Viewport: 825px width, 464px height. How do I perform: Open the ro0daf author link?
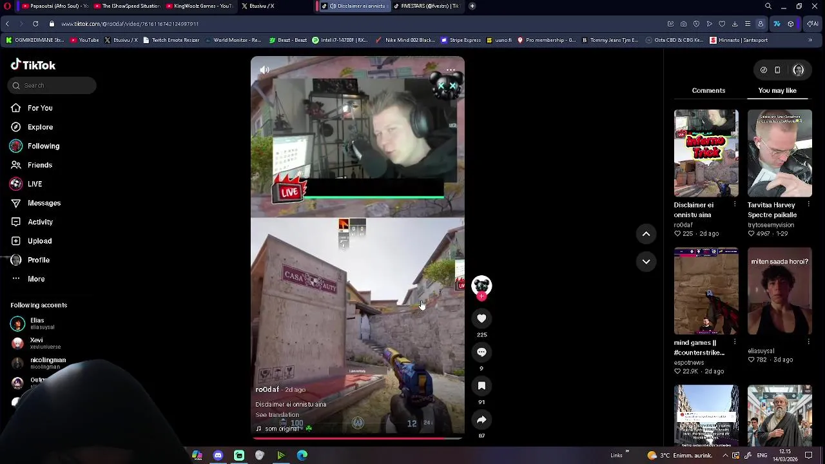pyautogui.click(x=267, y=389)
